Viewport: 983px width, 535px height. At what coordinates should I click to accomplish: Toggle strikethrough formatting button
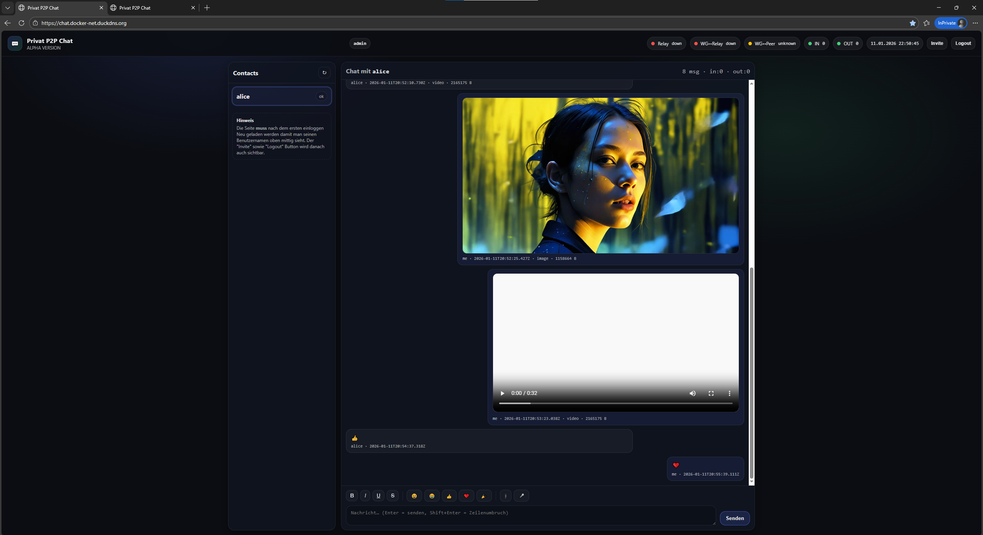coord(392,495)
